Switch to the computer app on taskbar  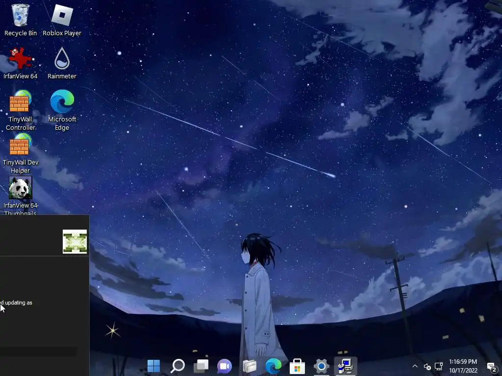pyautogui.click(x=346, y=366)
